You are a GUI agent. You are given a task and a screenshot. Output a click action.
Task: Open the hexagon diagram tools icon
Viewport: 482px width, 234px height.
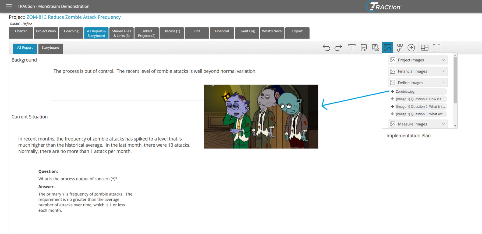point(400,48)
